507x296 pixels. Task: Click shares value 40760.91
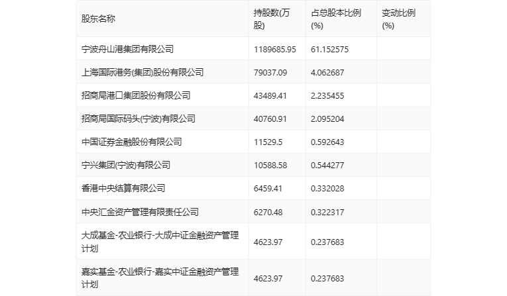pyautogui.click(x=270, y=119)
